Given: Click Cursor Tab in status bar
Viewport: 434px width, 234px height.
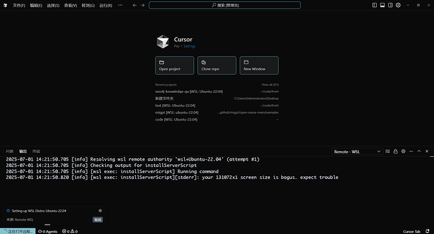Looking at the screenshot, I should pos(411,231).
